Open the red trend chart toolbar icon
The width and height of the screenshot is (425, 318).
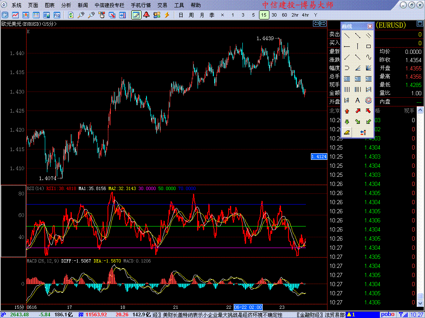tap(15, 15)
